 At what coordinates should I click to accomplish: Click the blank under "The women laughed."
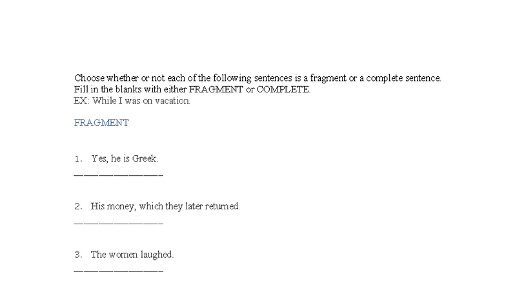(x=118, y=271)
